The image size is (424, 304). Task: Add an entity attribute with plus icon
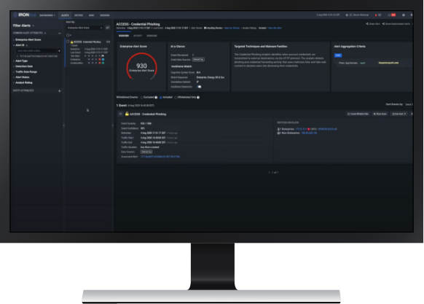(x=60, y=90)
